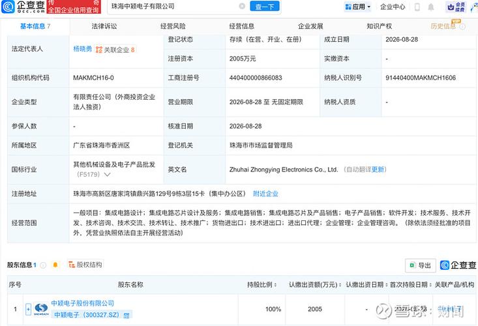Click the info icon beside 历史信息 tab
The image size is (478, 326).
coord(462,27)
